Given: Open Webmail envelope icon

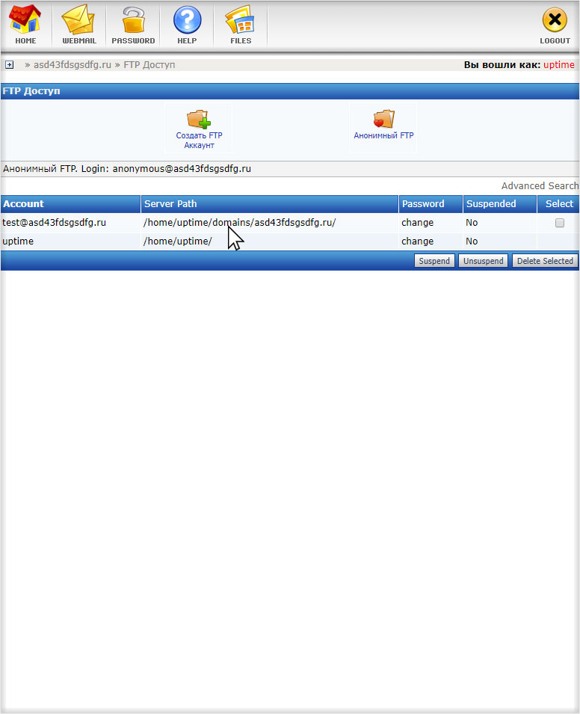Looking at the screenshot, I should (x=78, y=19).
